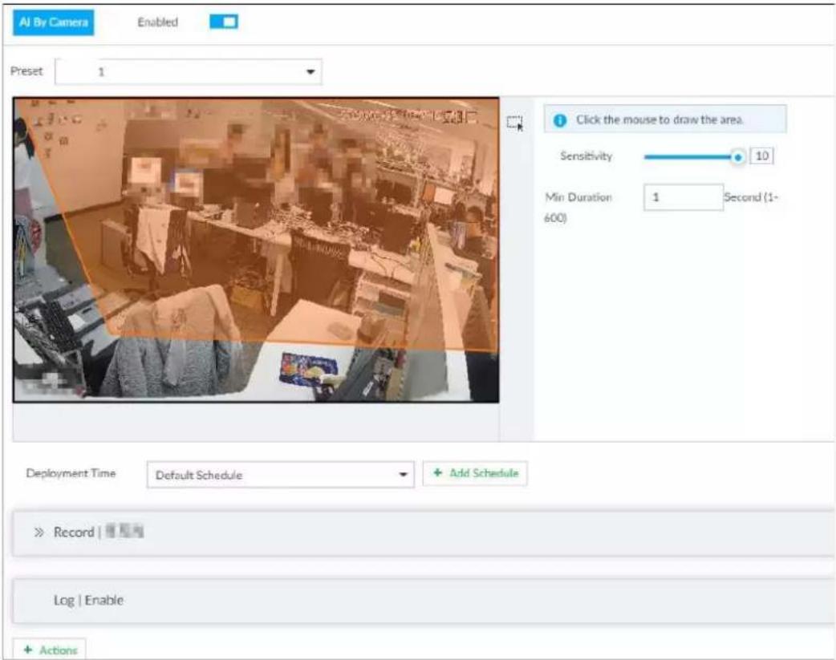
Task: Click the Log Enable row
Action: point(424,601)
